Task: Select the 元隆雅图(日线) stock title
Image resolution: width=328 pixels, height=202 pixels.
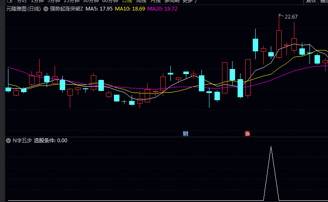Action: coord(24,9)
